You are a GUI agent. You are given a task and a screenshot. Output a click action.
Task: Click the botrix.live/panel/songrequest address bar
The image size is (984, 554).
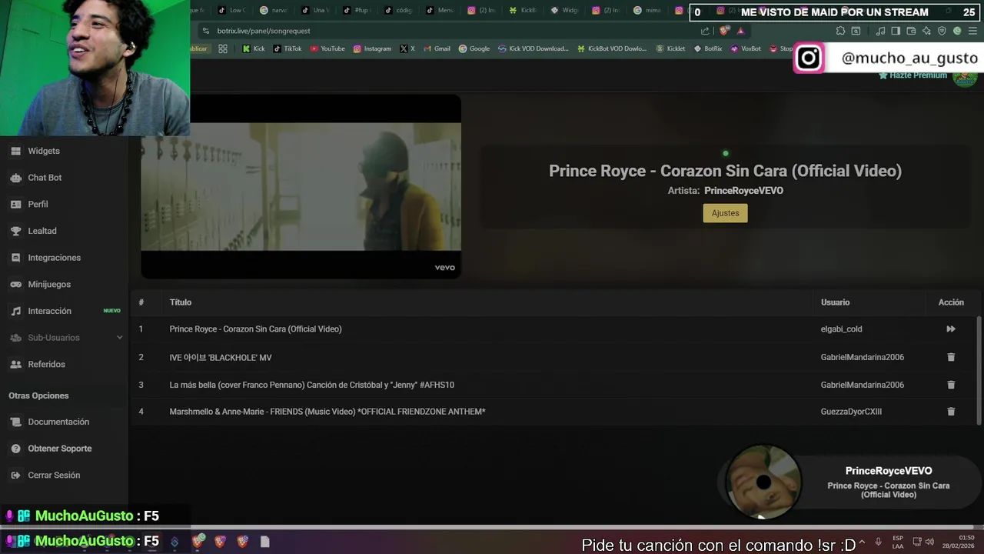(x=264, y=31)
